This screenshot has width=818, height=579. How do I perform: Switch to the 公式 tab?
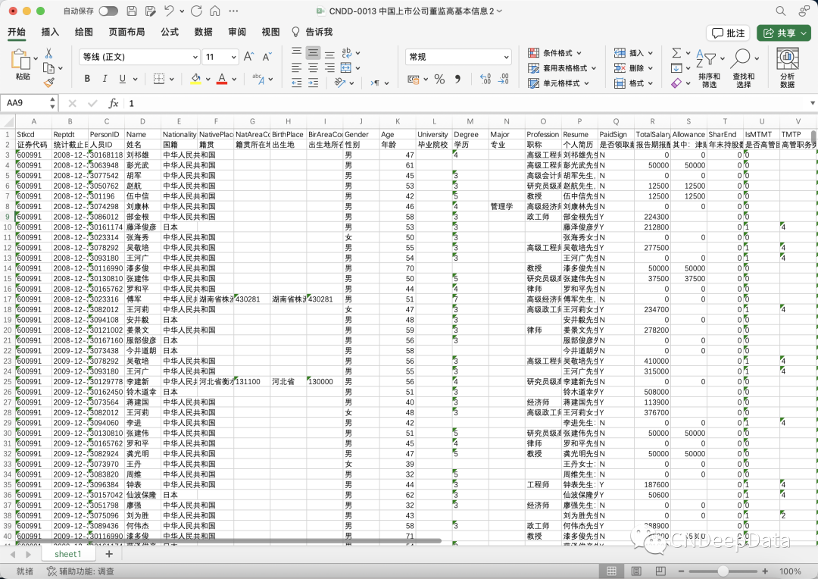tap(170, 32)
